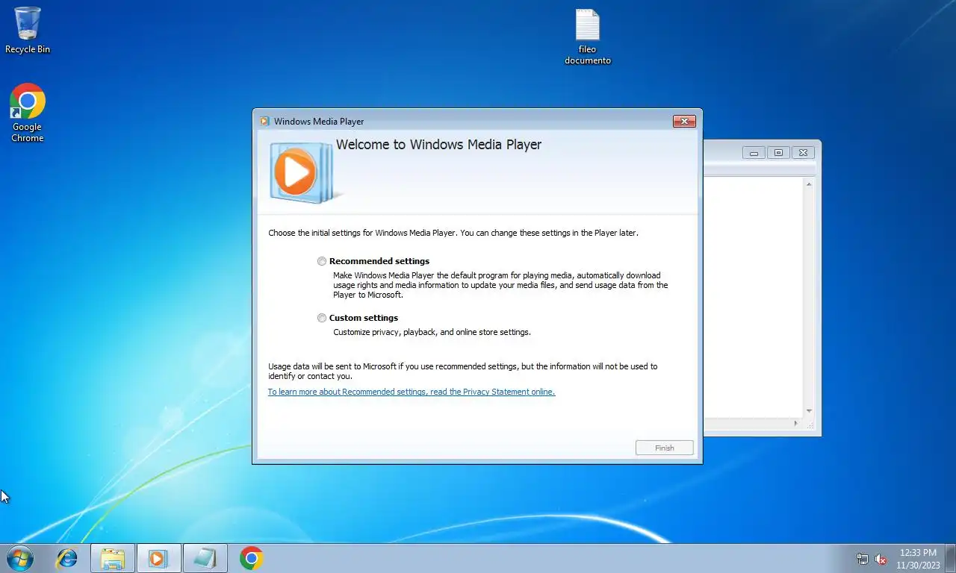Image resolution: width=956 pixels, height=573 pixels.
Task: Switch to Windows Media Player taskbar button
Action: coord(158,558)
